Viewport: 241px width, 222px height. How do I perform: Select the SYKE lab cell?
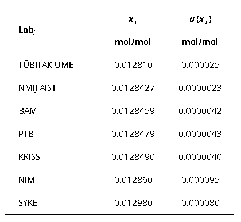pos(28,203)
